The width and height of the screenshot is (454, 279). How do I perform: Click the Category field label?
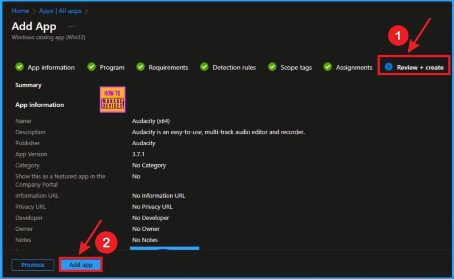(27, 165)
